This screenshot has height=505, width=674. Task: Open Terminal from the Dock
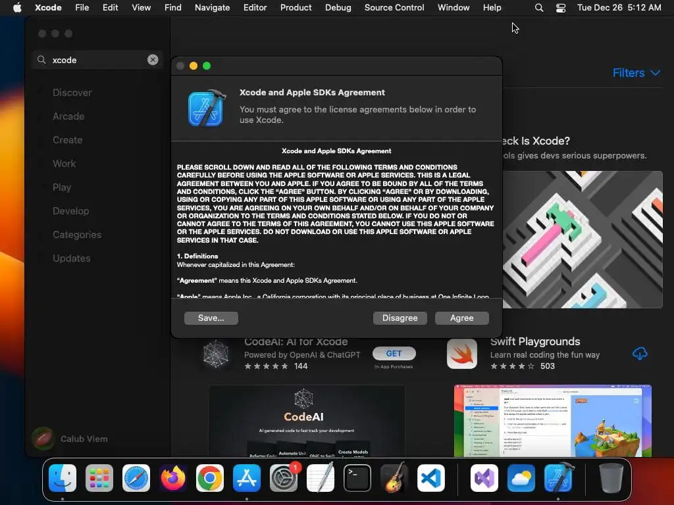tap(357, 478)
